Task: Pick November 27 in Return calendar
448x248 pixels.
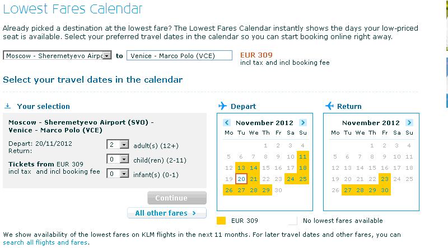Action: click(x=348, y=190)
